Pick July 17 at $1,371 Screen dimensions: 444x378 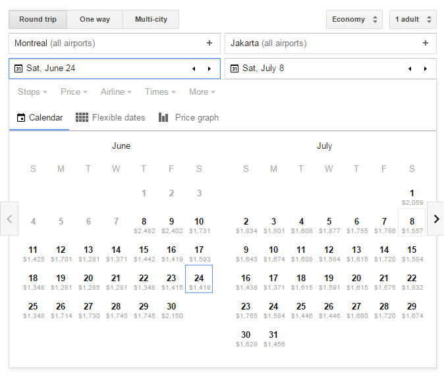point(273,282)
